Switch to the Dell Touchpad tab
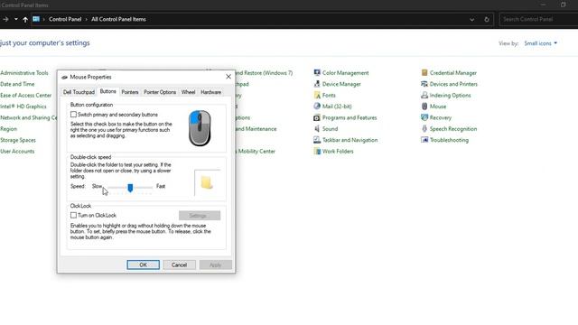The height and width of the screenshot is (325, 578). click(79, 92)
